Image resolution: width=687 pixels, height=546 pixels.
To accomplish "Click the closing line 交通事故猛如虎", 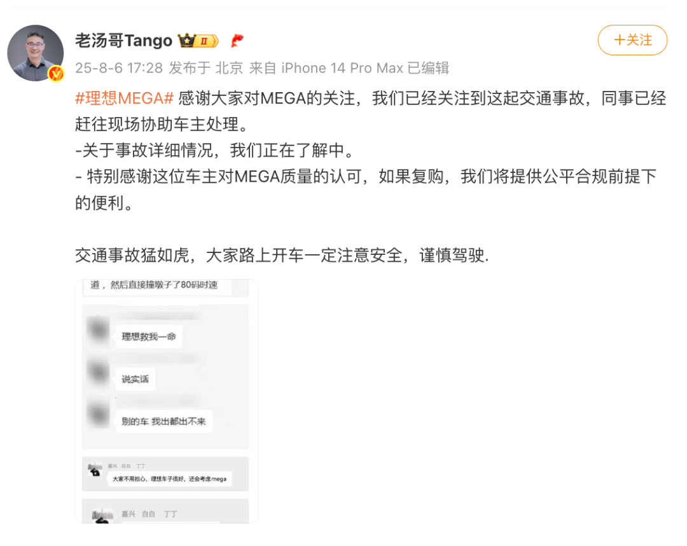I will coord(282,256).
